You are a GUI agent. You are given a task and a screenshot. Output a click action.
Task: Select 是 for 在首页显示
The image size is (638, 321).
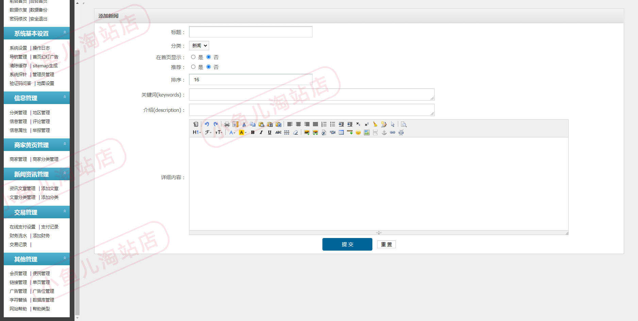tap(193, 57)
